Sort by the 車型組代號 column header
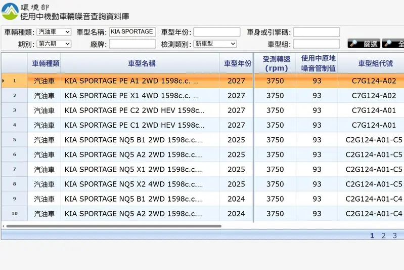This screenshot has height=270, width=404. 371,63
